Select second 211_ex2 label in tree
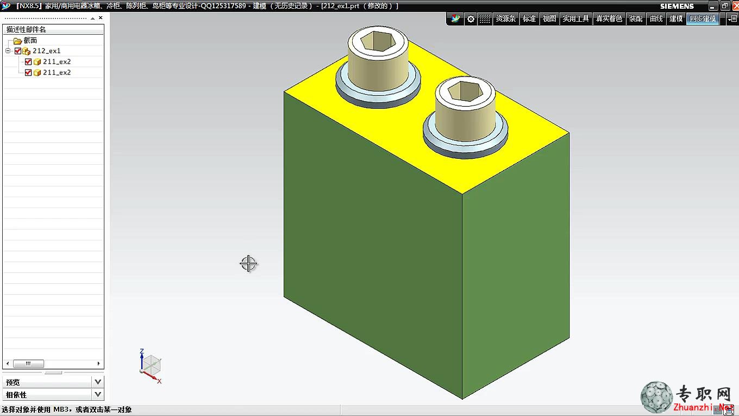 click(x=57, y=72)
